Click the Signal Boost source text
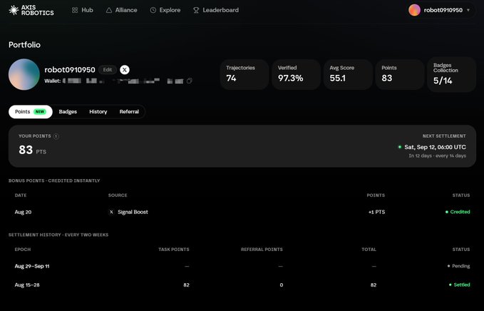 [x=133, y=212]
